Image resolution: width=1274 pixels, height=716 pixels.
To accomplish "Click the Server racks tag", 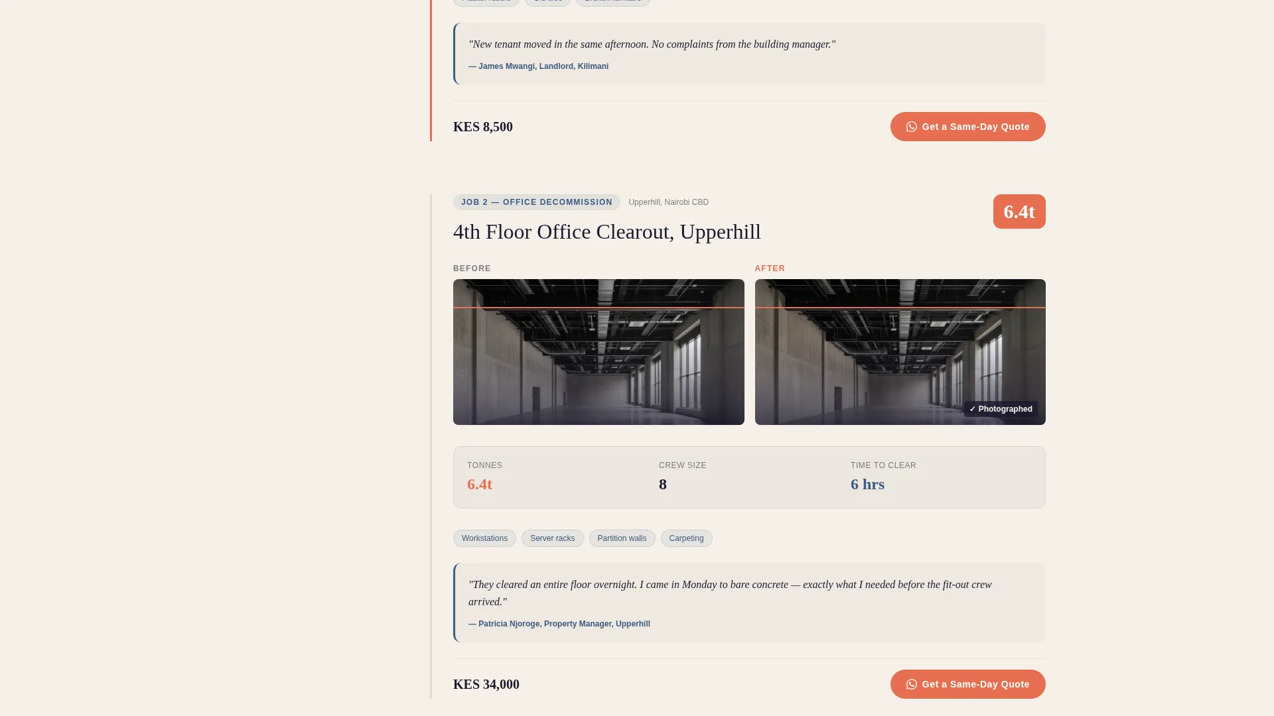I will 552,538.
